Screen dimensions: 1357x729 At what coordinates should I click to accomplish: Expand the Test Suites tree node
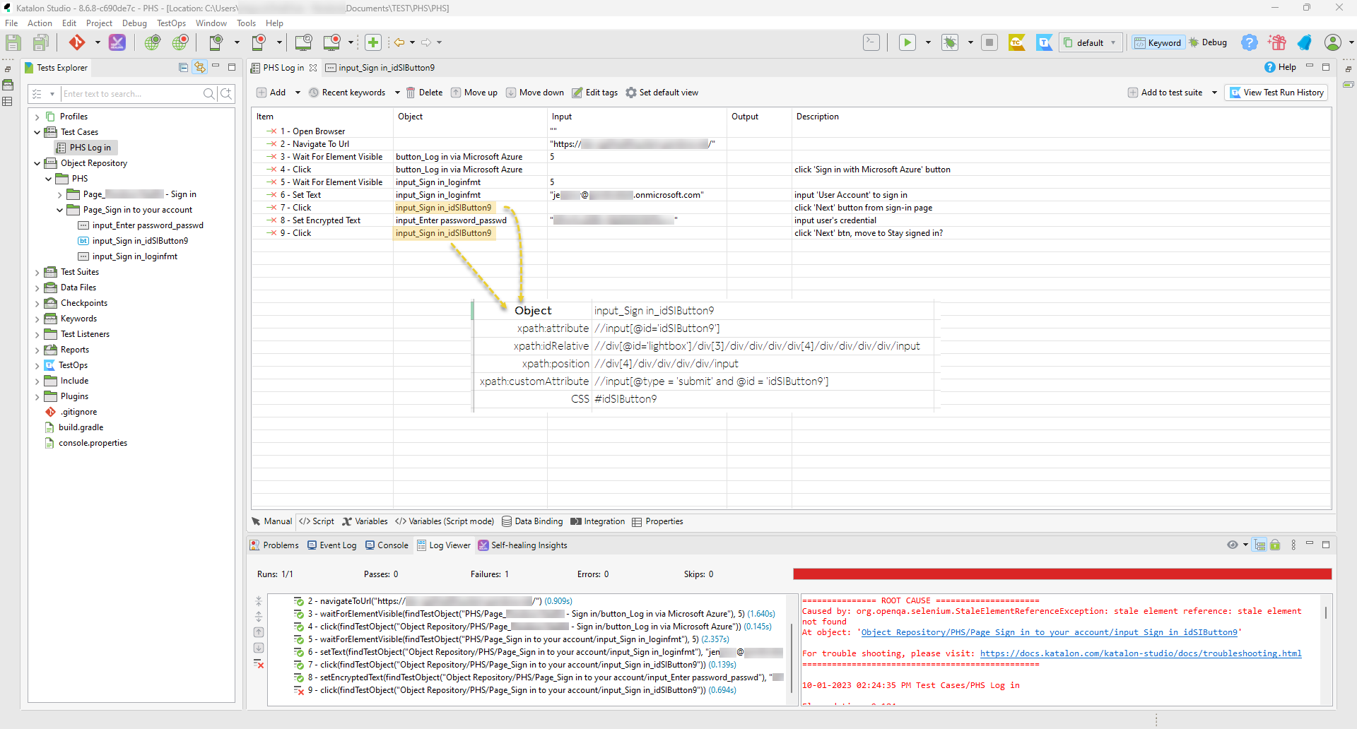(x=37, y=273)
